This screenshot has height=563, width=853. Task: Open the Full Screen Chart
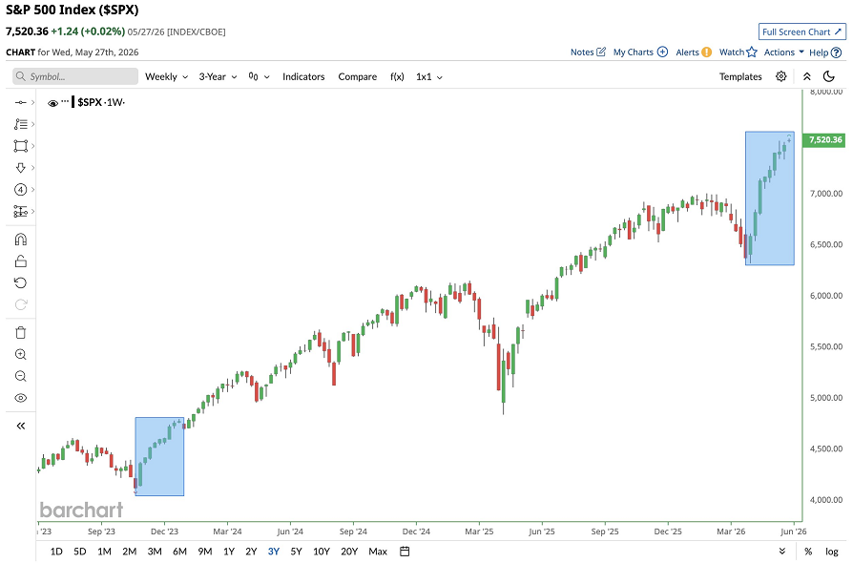[801, 32]
